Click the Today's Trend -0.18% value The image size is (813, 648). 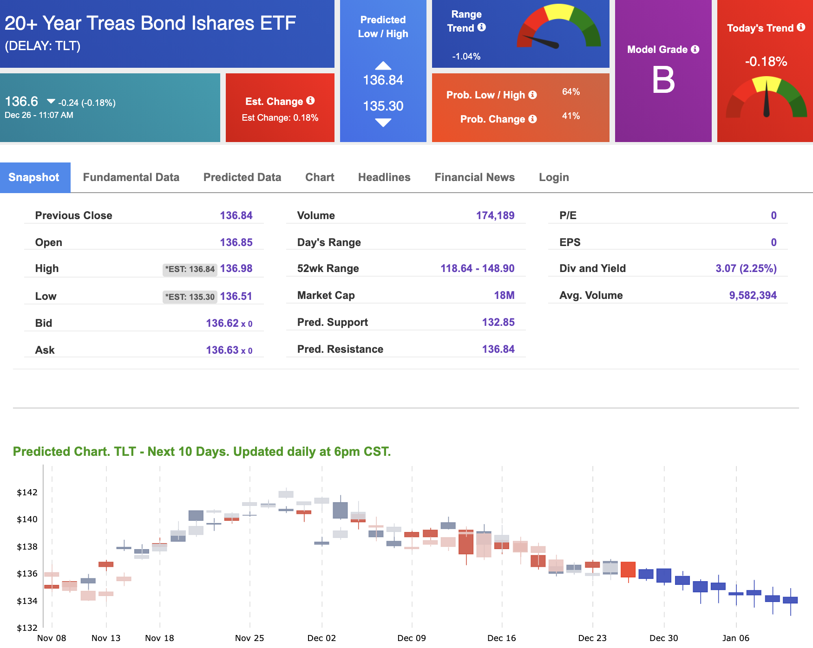click(x=766, y=61)
